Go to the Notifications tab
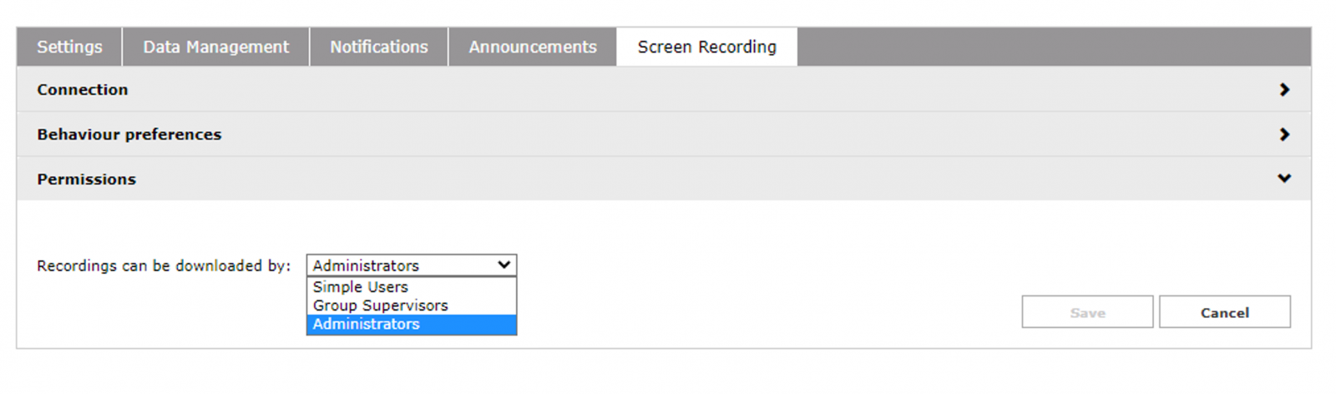1336x394 pixels. click(378, 47)
